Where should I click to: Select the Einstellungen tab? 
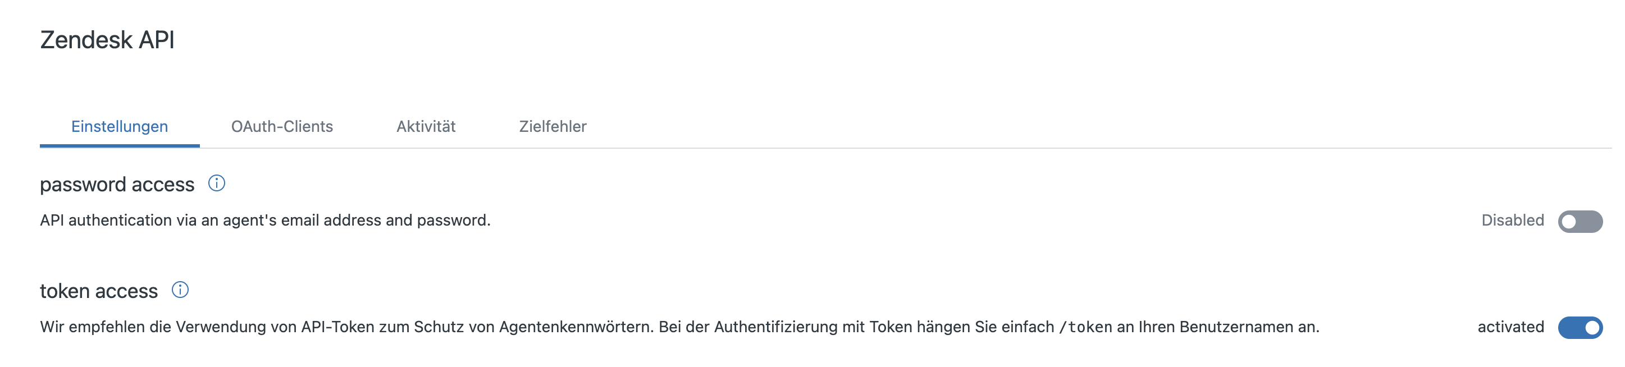[x=119, y=127]
